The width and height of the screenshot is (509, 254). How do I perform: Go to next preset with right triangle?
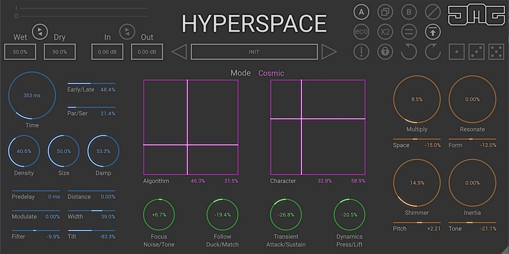[329, 52]
